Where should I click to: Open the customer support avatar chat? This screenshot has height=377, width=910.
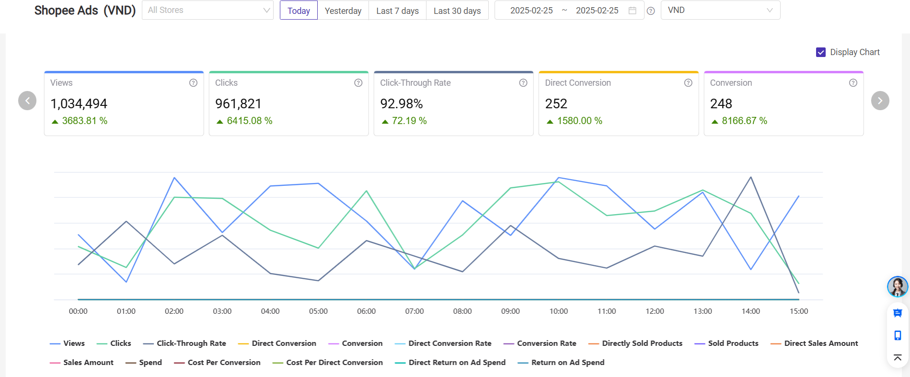coord(897,286)
